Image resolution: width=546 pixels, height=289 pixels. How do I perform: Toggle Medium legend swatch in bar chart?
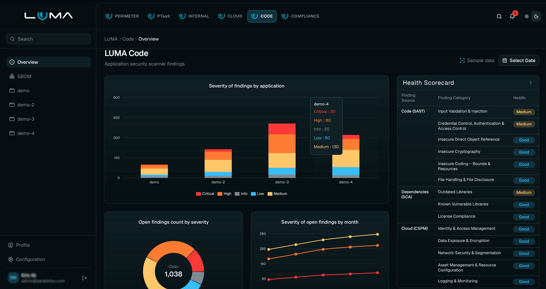pos(270,194)
